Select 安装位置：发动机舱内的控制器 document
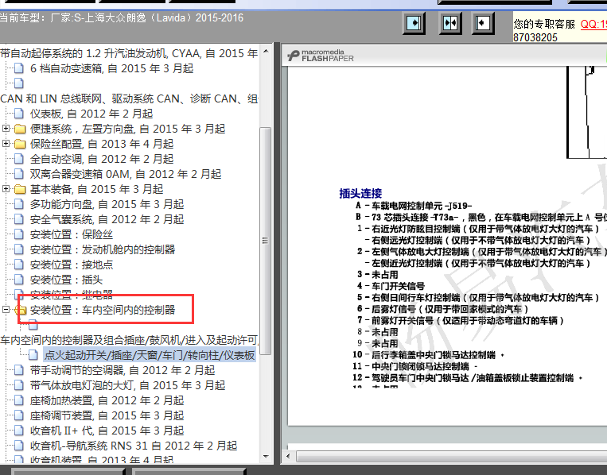Screen dimensions: 607x475 102,249
